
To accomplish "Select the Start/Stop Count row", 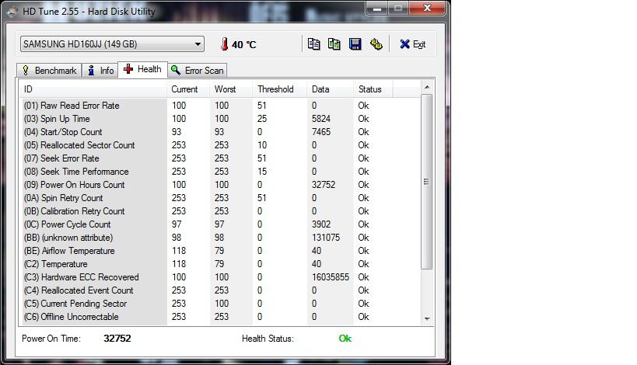I will (x=219, y=132).
